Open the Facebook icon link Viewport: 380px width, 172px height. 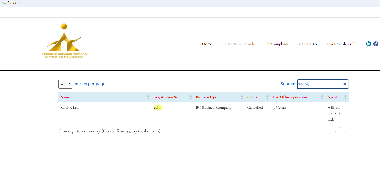(x=376, y=44)
